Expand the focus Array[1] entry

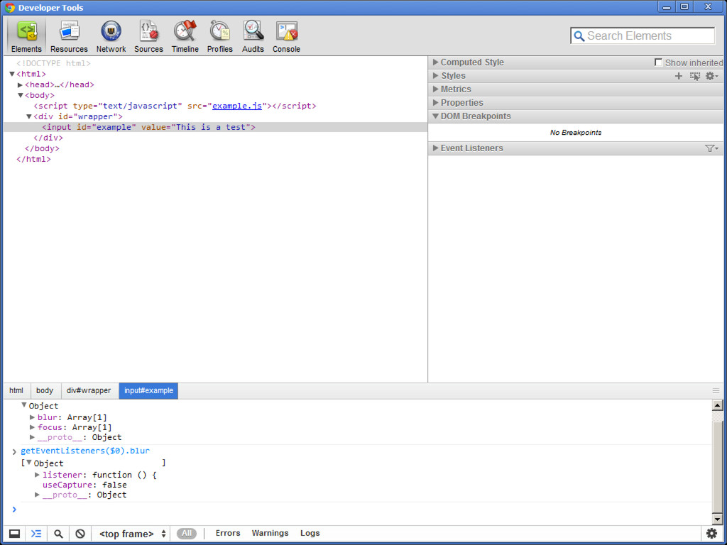pos(32,427)
